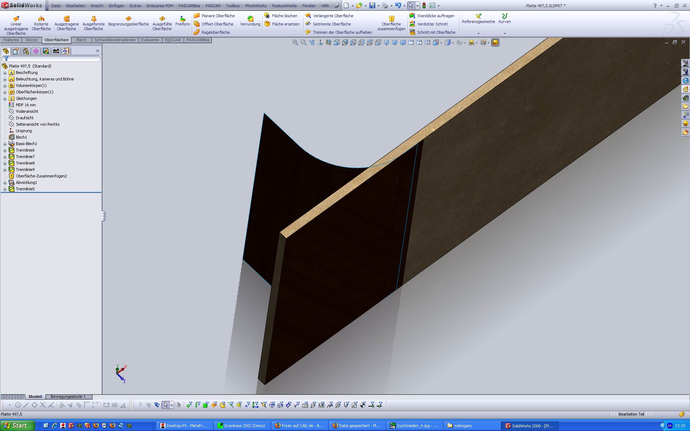Expand Beleuchtung, Kameras und Bühne node

(5, 79)
